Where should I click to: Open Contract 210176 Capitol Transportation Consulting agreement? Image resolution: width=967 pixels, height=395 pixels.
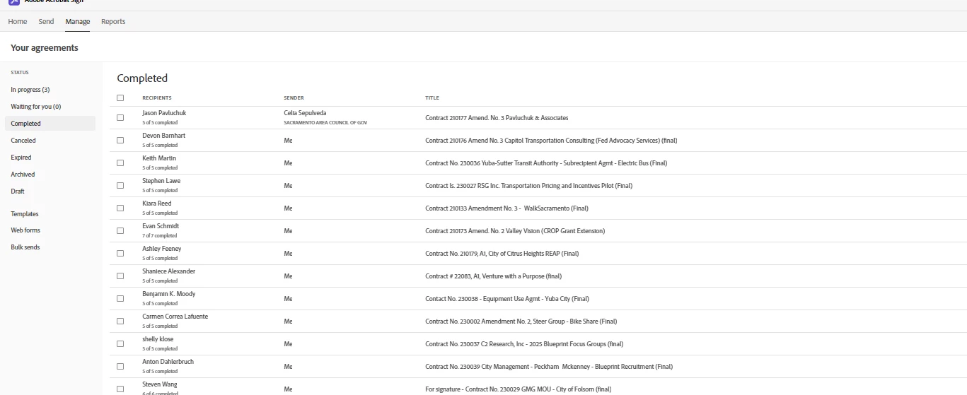(x=551, y=141)
